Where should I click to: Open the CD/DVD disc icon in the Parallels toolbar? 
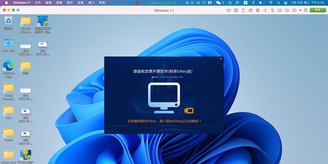251,10
